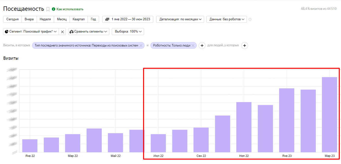
Task: Remove the Роботность: Только люди filter chip
Action: 193,46
